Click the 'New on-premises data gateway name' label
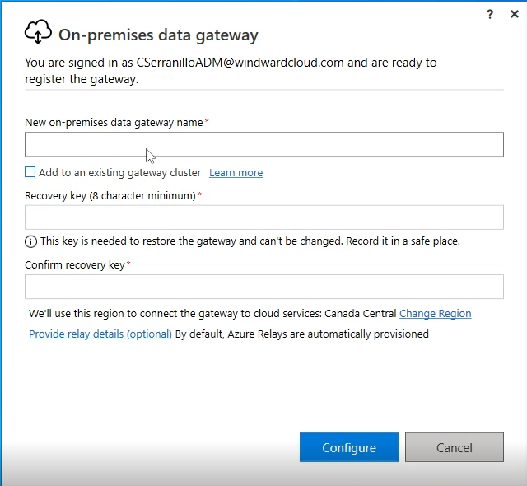This screenshot has width=527, height=486. pos(114,123)
